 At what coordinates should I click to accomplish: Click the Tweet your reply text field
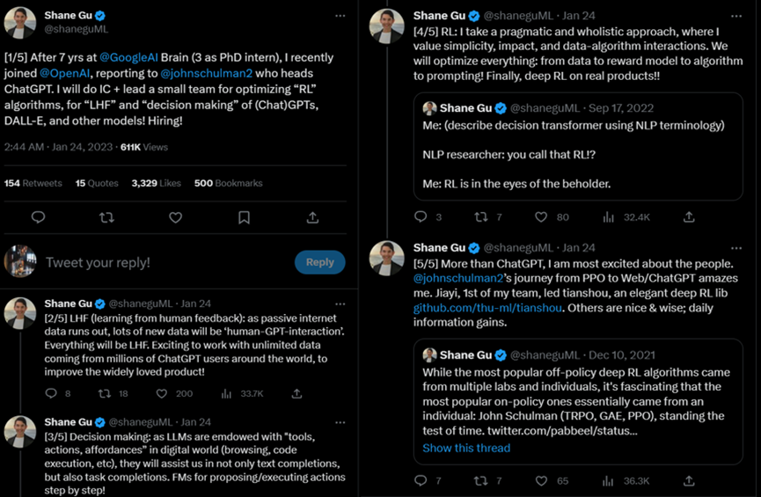(x=158, y=262)
